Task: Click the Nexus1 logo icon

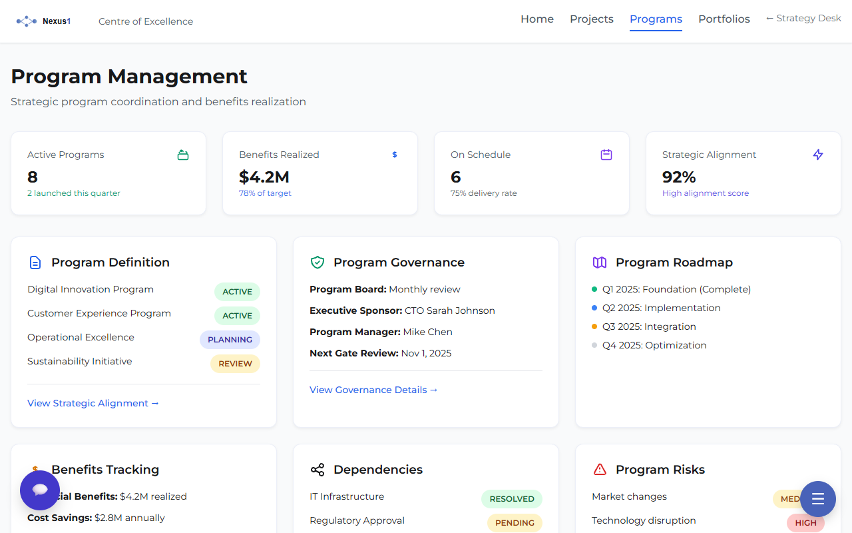Action: 26,21
